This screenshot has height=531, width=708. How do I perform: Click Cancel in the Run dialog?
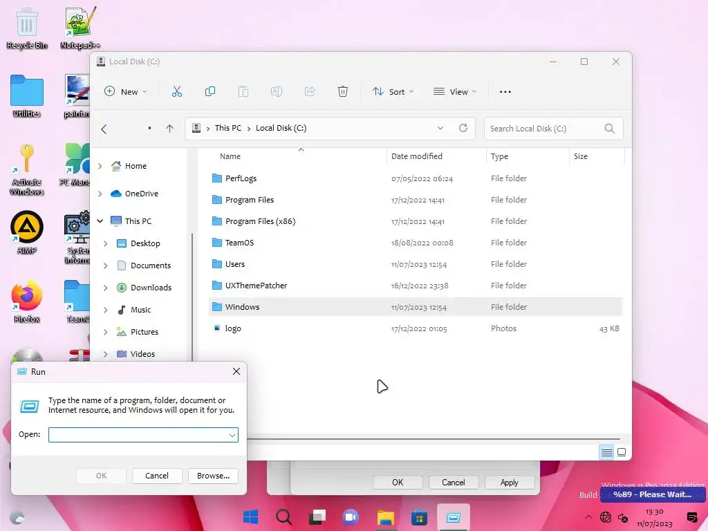tap(157, 476)
